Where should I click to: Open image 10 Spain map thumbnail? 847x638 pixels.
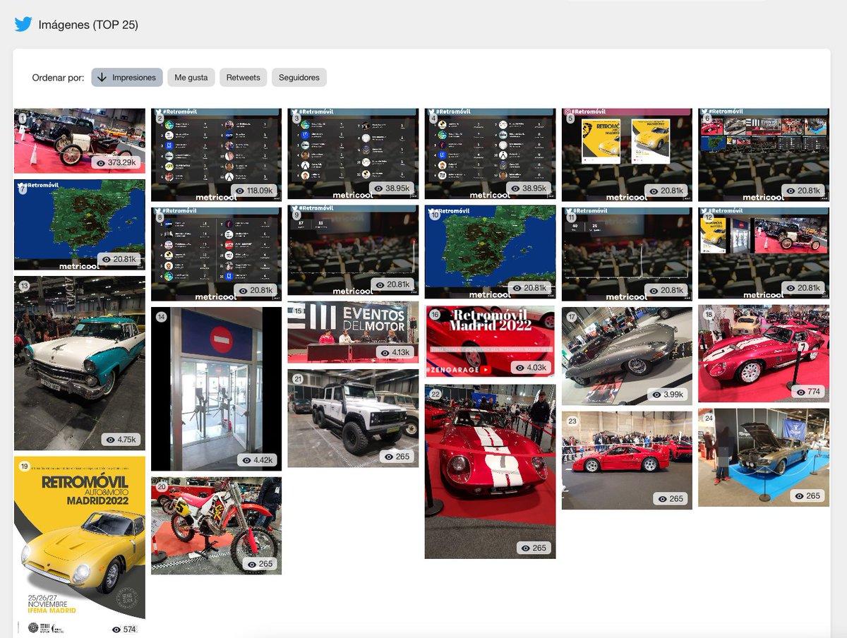[x=490, y=252]
